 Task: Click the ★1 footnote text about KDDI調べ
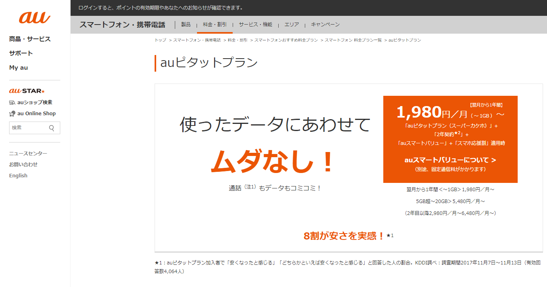pyautogui.click(x=348, y=267)
